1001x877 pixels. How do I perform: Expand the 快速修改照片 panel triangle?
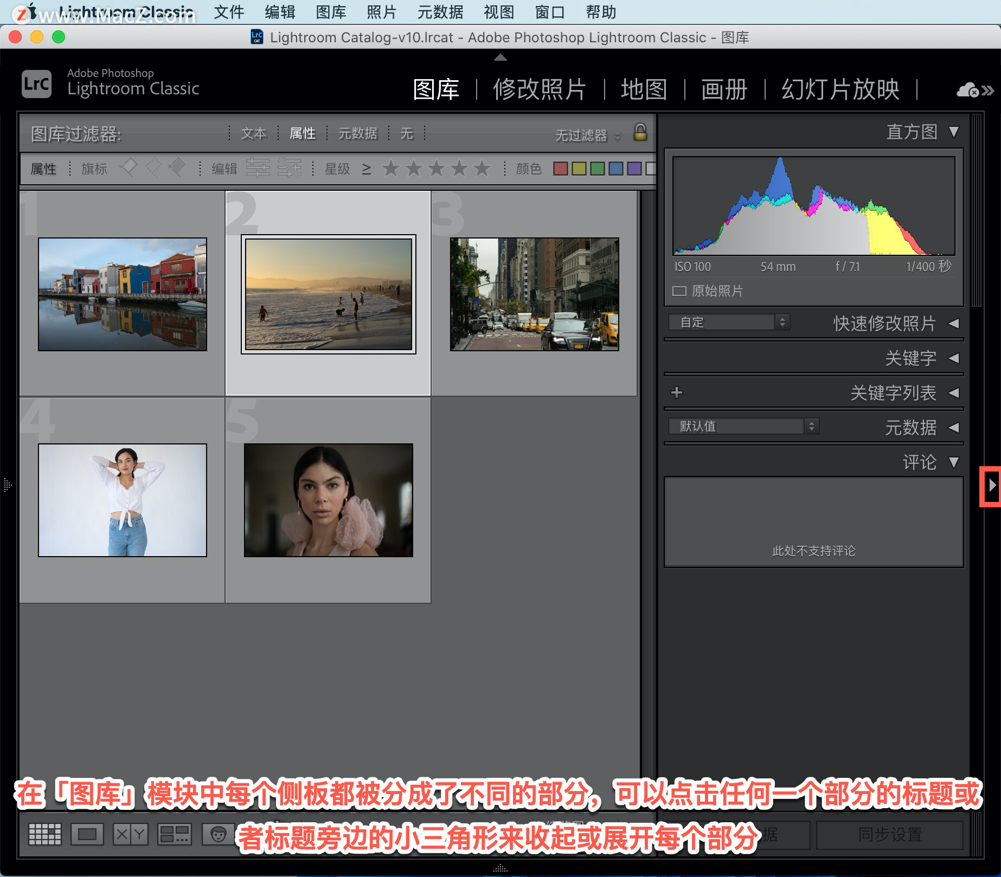click(954, 324)
